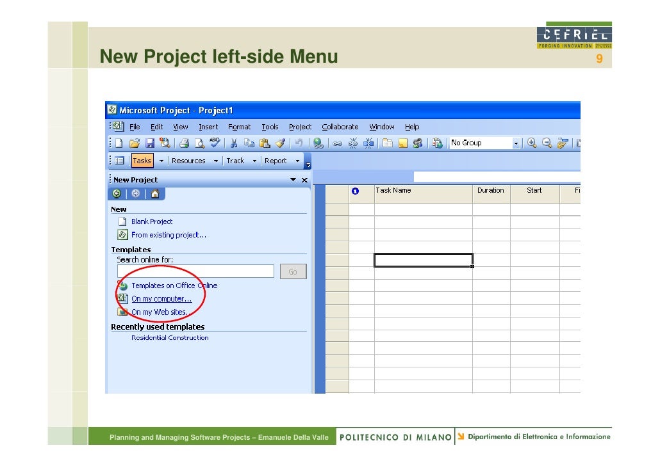Screen dimensions: 660x466
Task: Expand the Track guide dropdown arrow
Action: click(x=254, y=161)
